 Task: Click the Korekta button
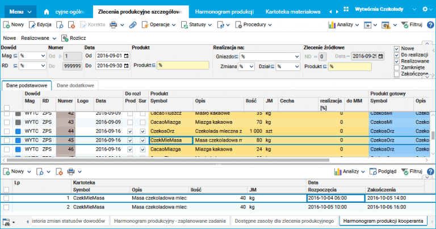coord(93,25)
